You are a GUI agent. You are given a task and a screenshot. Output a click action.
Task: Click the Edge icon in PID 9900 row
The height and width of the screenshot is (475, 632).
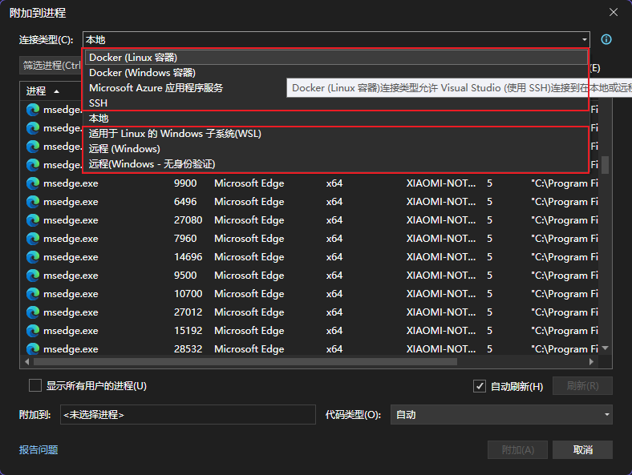point(33,183)
